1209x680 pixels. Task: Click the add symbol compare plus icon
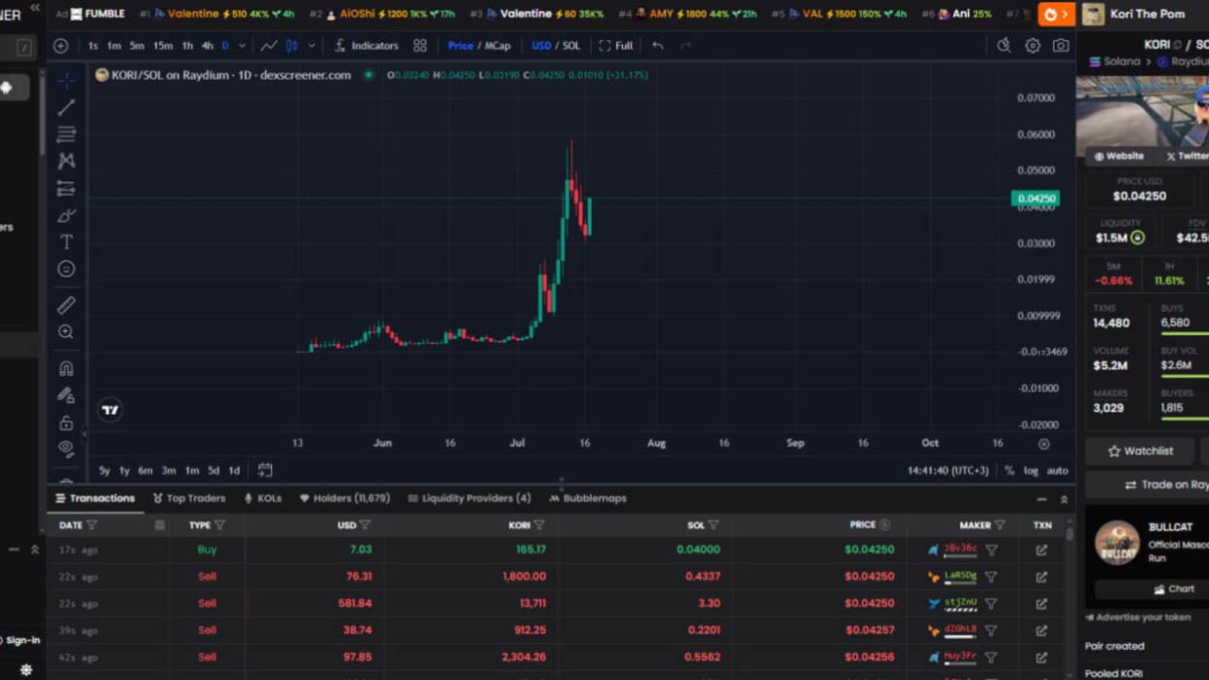click(60, 46)
